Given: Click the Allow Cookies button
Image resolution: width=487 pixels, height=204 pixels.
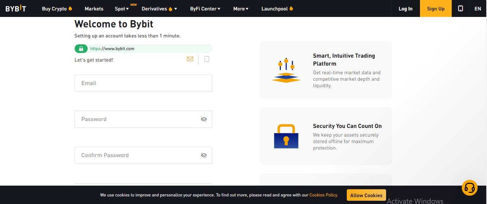Looking at the screenshot, I should coord(366,195).
